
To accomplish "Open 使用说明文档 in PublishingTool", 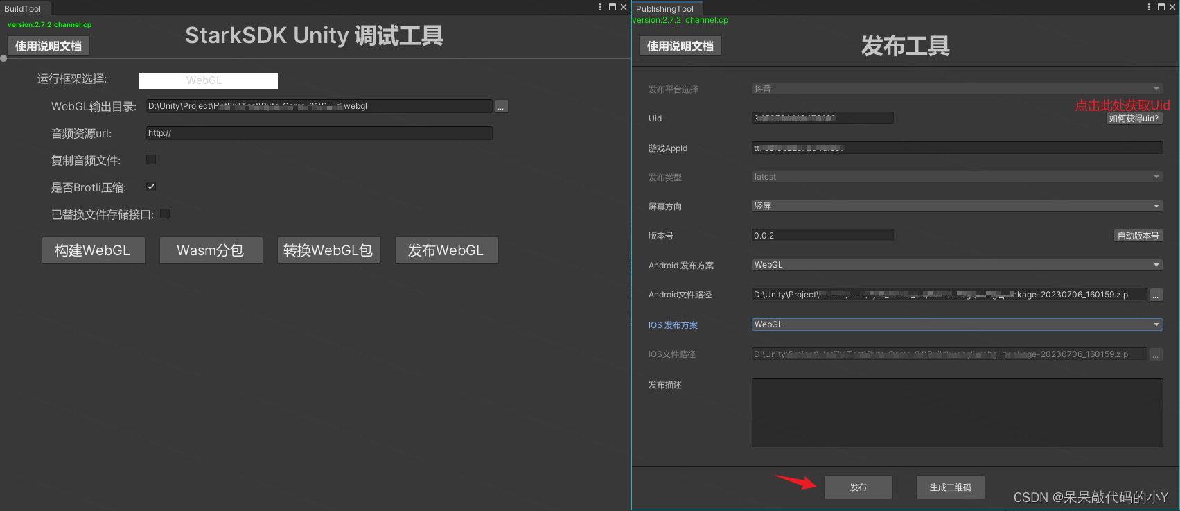I will pyautogui.click(x=680, y=46).
